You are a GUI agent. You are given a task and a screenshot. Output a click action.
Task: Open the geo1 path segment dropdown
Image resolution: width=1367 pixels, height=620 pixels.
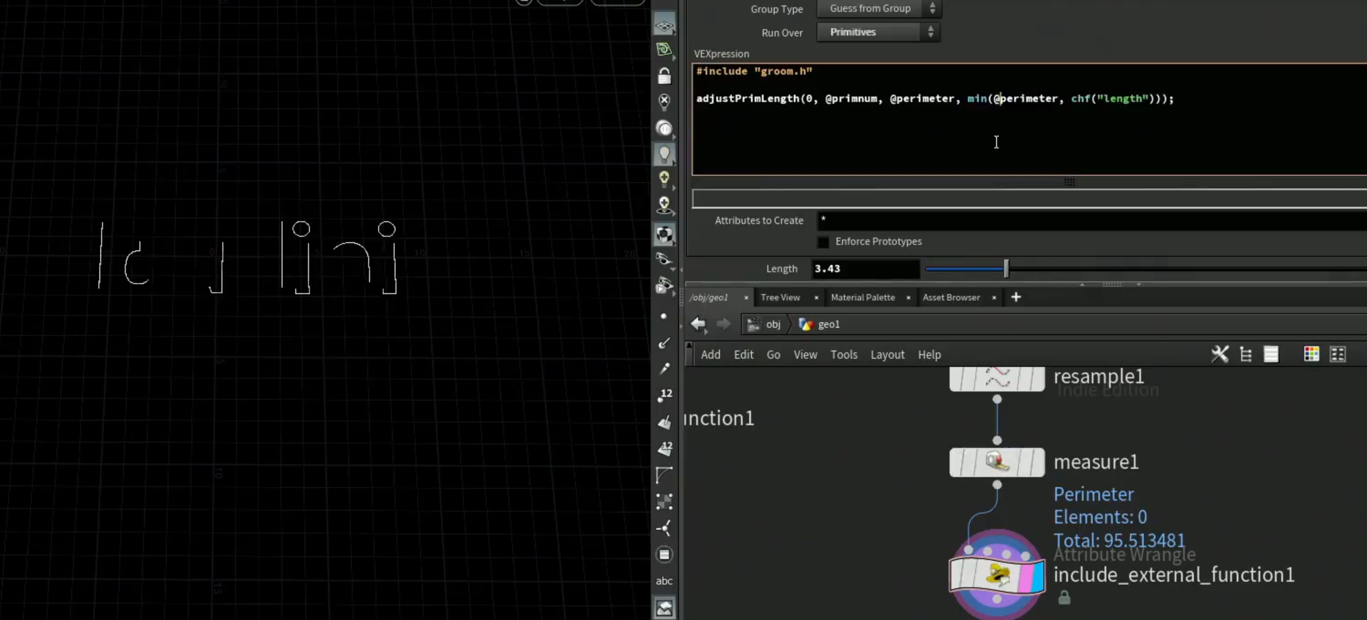coord(820,324)
